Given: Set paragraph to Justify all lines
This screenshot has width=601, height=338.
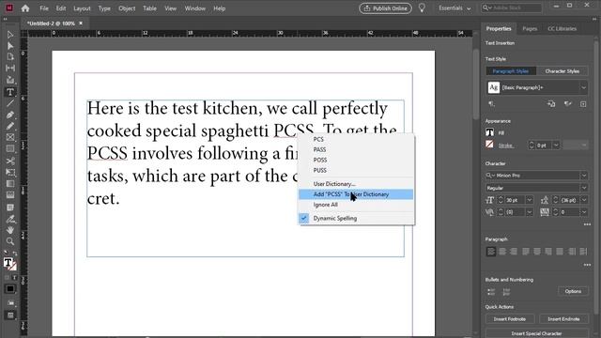Looking at the screenshot, I should (x=560, y=252).
